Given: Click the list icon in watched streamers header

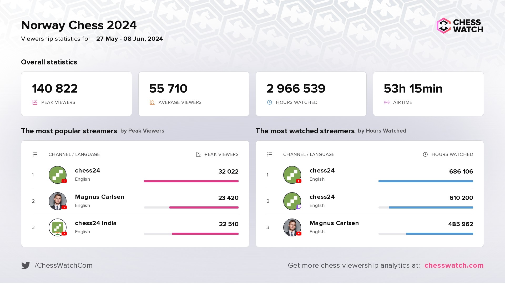Looking at the screenshot, I should pos(270,154).
